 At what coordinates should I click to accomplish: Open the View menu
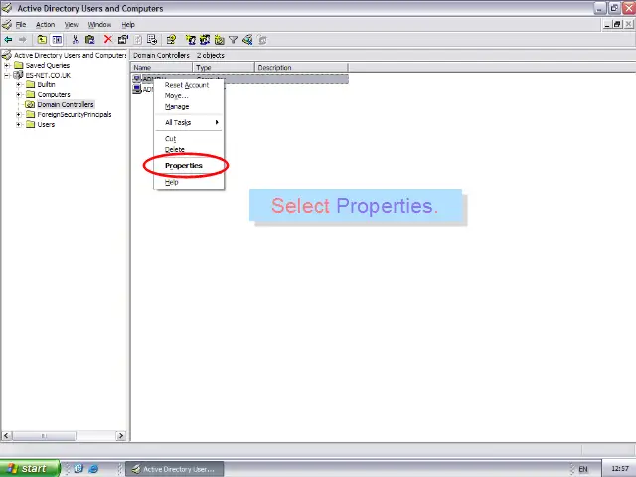tap(71, 24)
